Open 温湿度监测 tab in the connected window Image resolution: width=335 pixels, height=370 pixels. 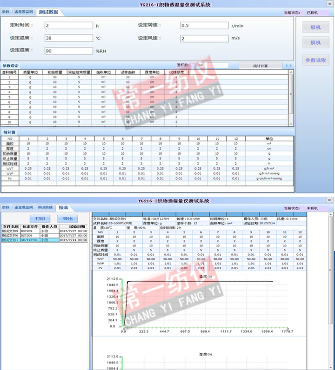[x=23, y=12]
